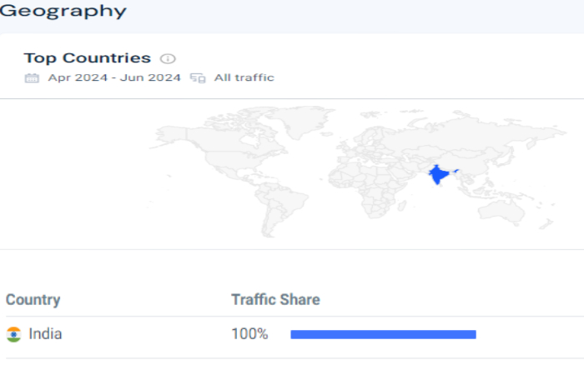Sort by the Traffic Share column header

275,300
